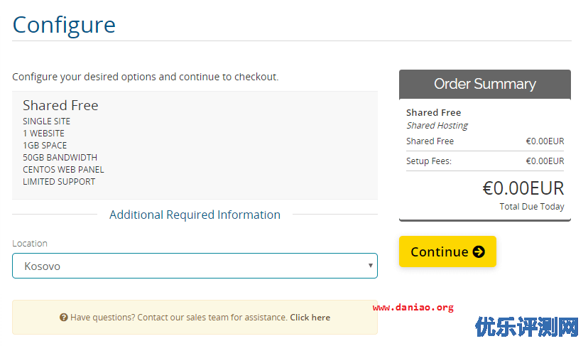
Task: Click the arrow icon in Continue button
Action: tap(479, 252)
